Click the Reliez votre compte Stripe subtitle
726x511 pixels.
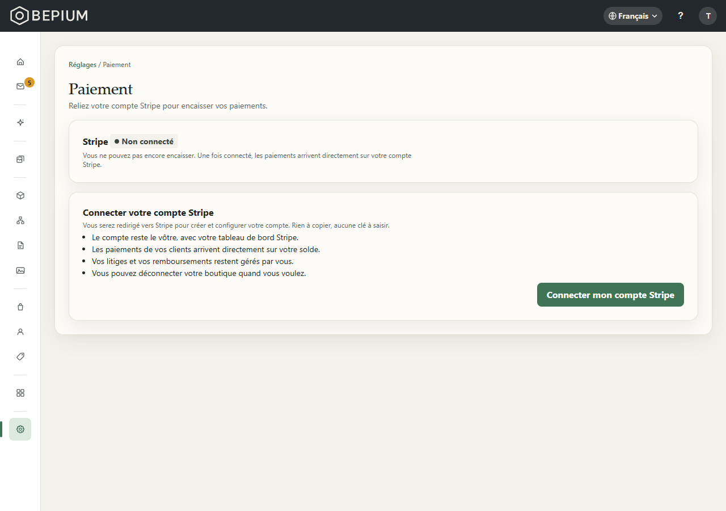click(168, 106)
